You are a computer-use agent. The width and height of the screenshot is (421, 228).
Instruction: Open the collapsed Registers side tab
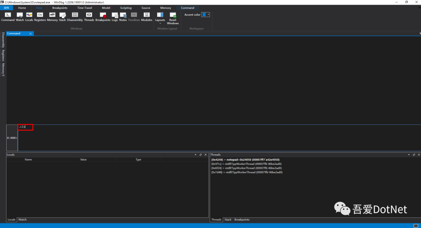(x=3, y=55)
